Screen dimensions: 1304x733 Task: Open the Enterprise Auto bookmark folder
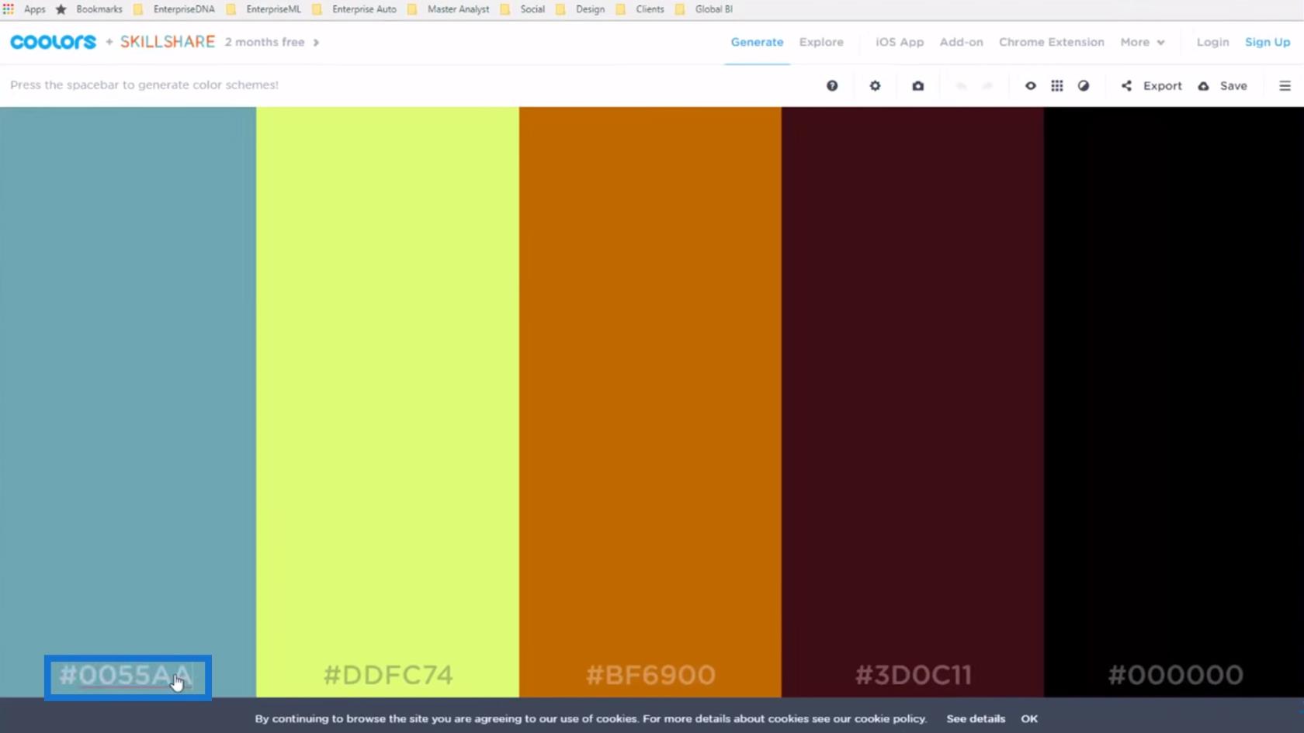coord(354,9)
